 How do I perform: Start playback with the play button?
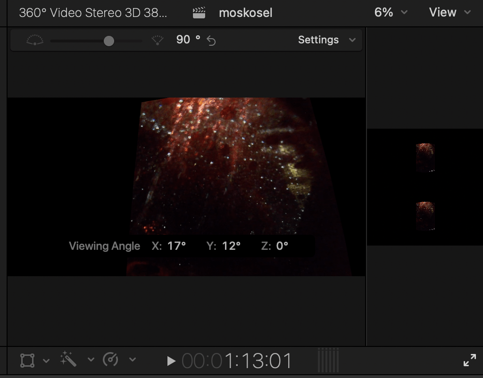click(171, 361)
